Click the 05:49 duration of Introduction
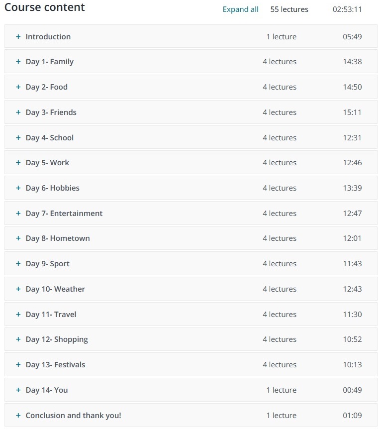Screen dimensions: 384x430 pyautogui.click(x=352, y=37)
